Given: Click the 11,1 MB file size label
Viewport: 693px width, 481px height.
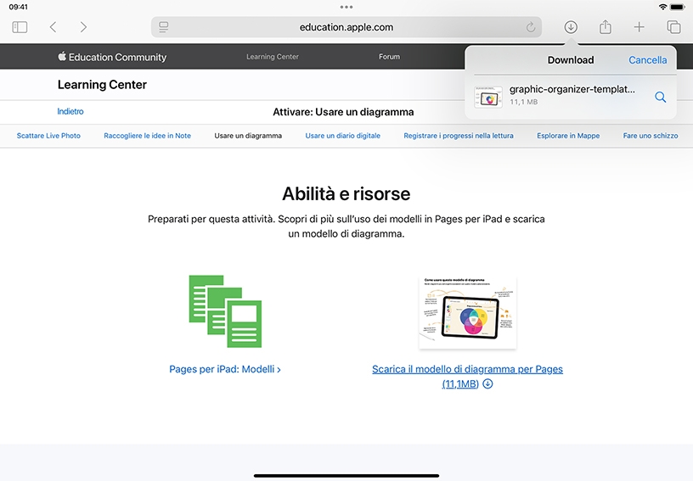Looking at the screenshot, I should pos(523,102).
